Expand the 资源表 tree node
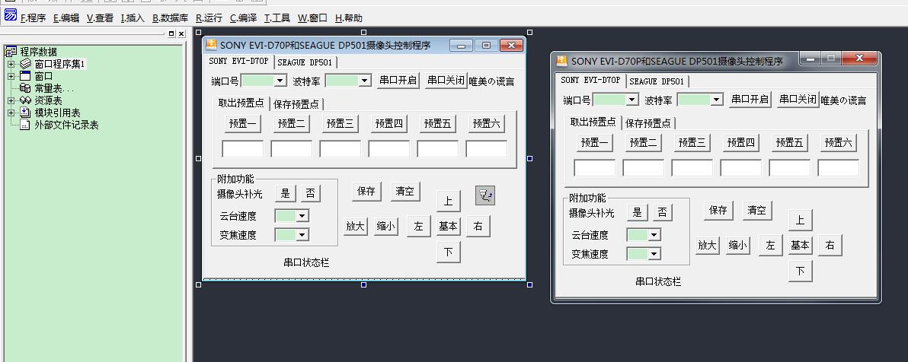Screen dimensions: 908x362 [x=11, y=100]
